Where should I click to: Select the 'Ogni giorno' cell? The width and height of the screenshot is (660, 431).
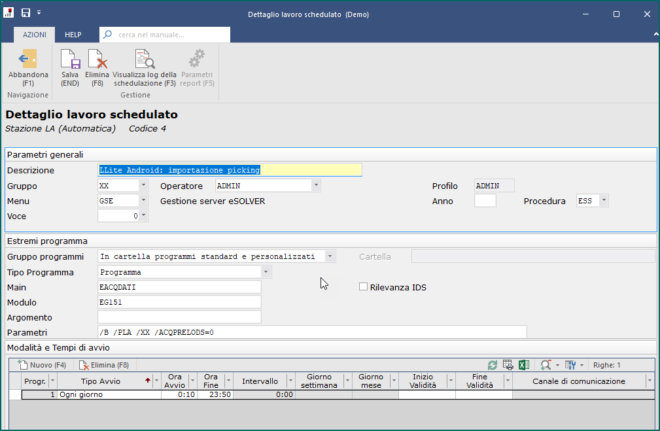point(109,394)
